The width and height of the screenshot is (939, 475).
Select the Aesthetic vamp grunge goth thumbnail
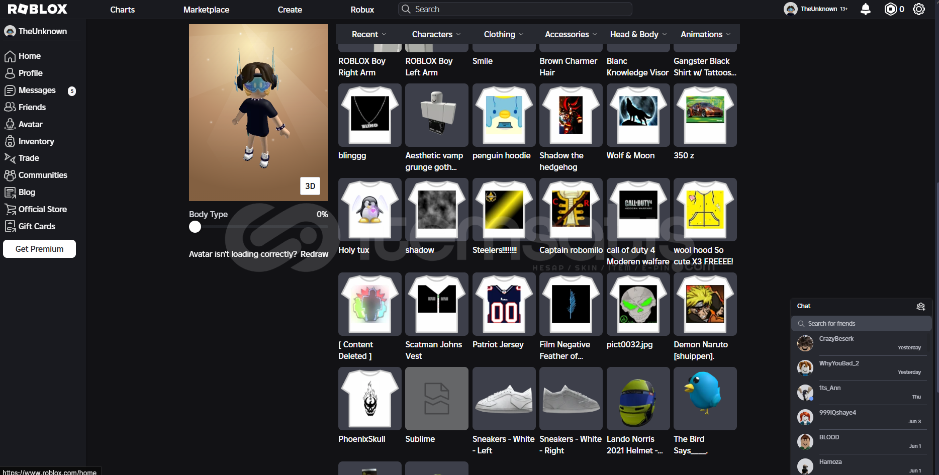[437, 115]
